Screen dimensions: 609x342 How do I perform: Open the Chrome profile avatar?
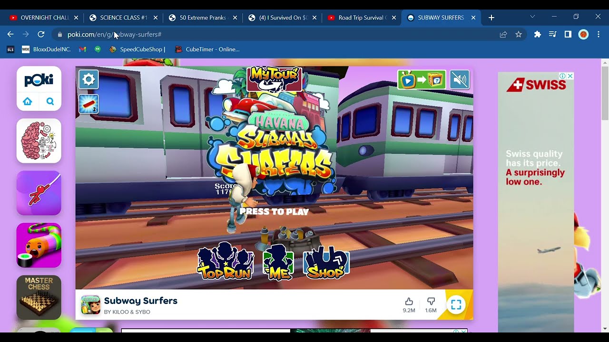(583, 34)
